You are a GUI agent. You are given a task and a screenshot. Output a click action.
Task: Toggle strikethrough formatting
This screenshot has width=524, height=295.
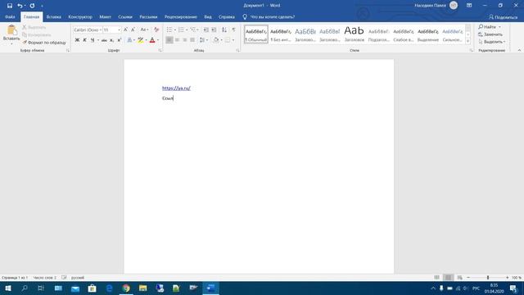tap(104, 40)
